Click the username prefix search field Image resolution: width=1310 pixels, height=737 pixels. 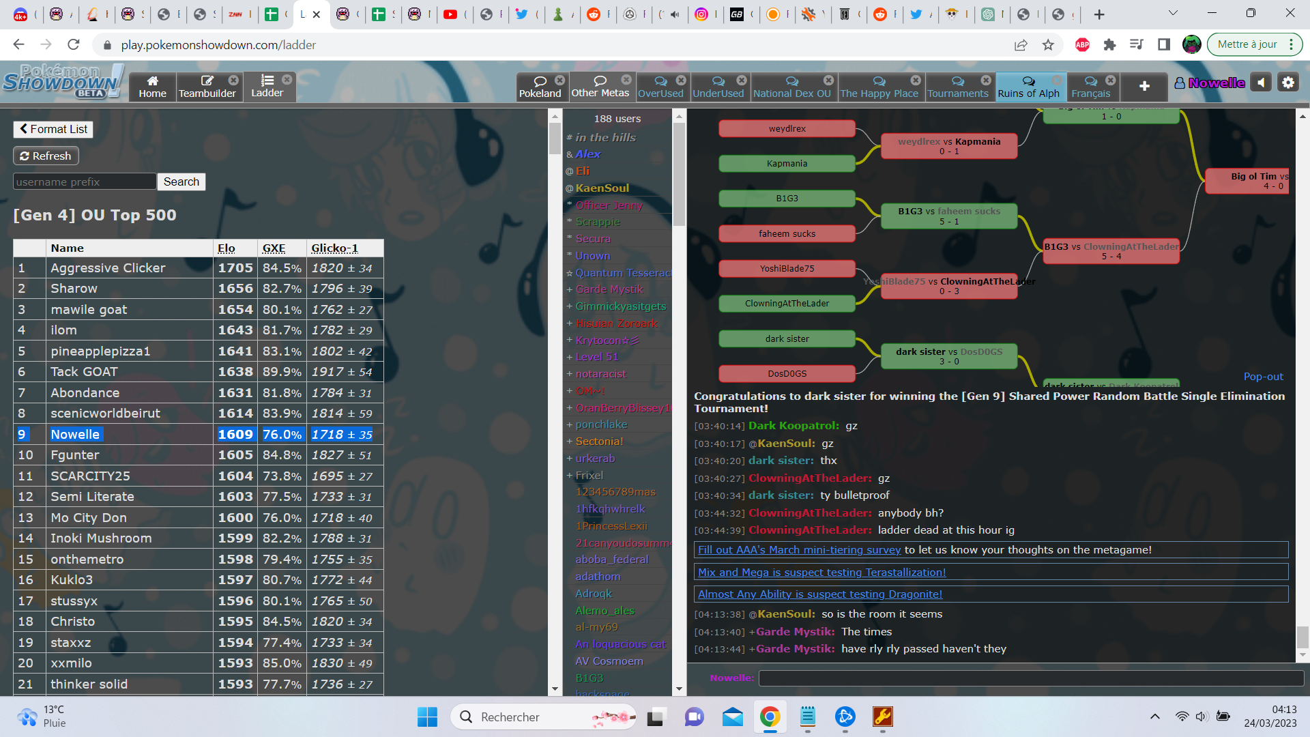pos(85,182)
